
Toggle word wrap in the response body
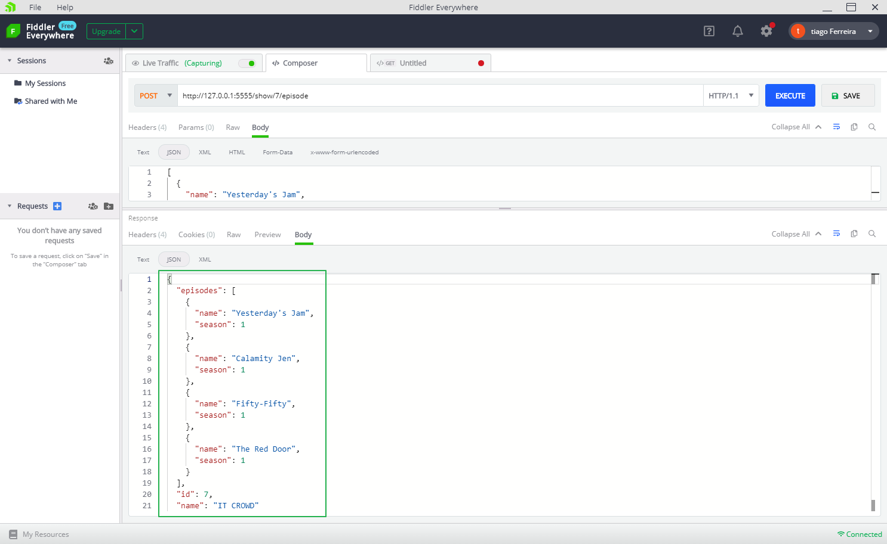point(836,234)
